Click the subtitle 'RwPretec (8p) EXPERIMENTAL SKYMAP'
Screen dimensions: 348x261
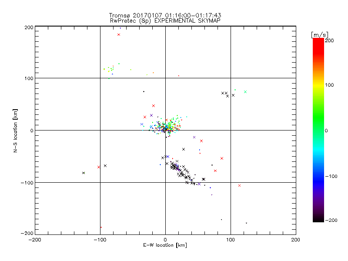pyautogui.click(x=165, y=21)
